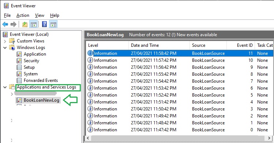Click BookLoanSource in Event ID 9 row

click(208, 67)
